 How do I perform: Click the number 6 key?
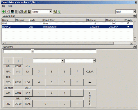click(x=64, y=82)
